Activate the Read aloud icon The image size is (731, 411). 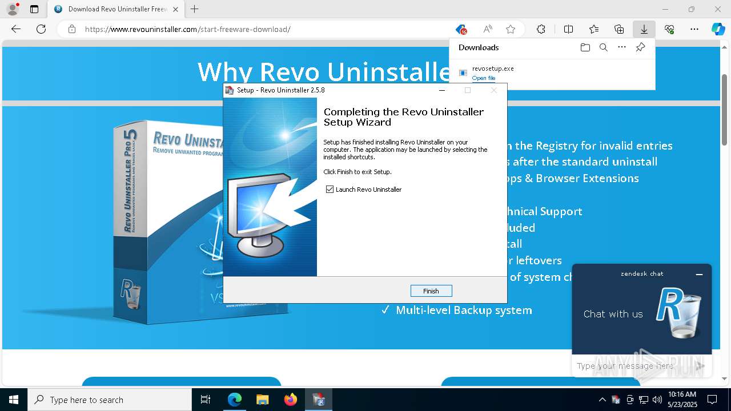click(488, 29)
